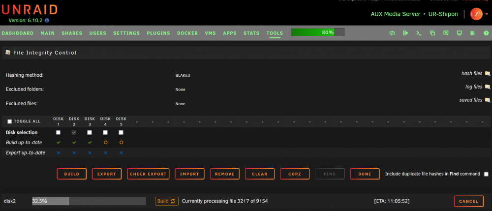Click the array operation toolbar icon
Screen dimensions: 492x211
tap(392, 33)
